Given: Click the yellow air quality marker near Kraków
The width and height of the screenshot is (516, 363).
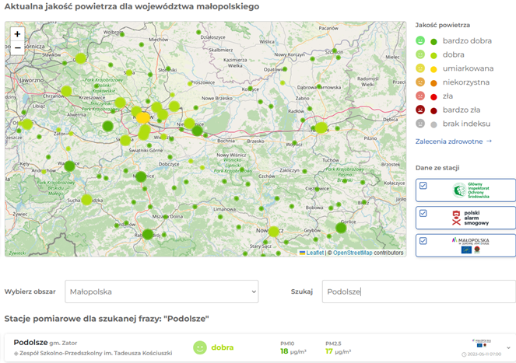Looking at the screenshot, I should tap(143, 117).
